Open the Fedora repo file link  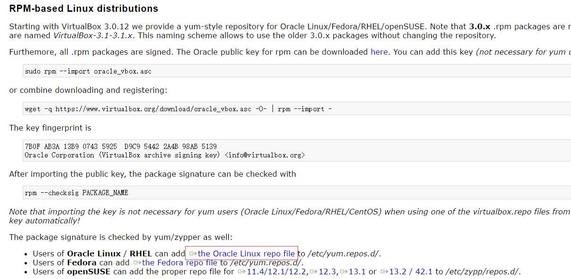click(x=179, y=263)
